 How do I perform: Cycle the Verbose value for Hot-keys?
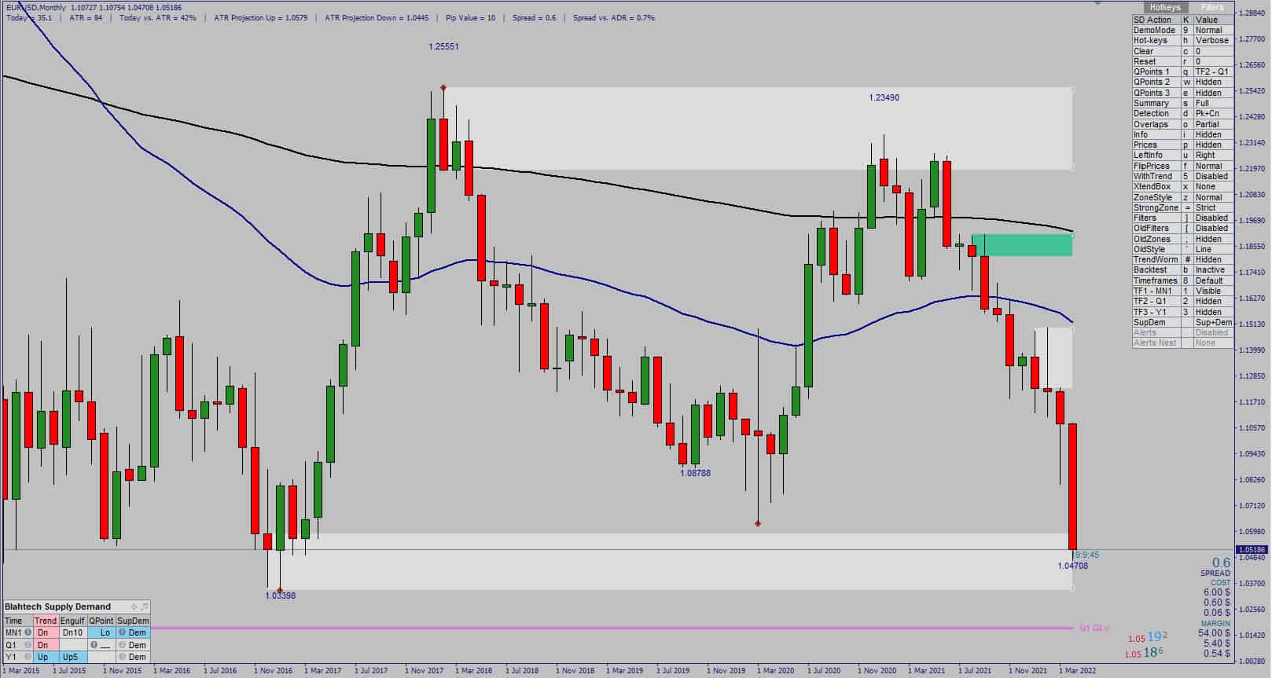coord(1212,40)
